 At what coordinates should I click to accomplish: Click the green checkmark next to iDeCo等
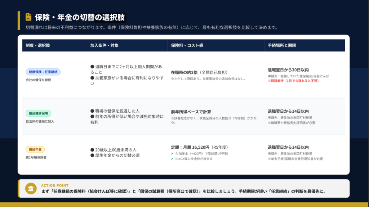(x=172, y=159)
